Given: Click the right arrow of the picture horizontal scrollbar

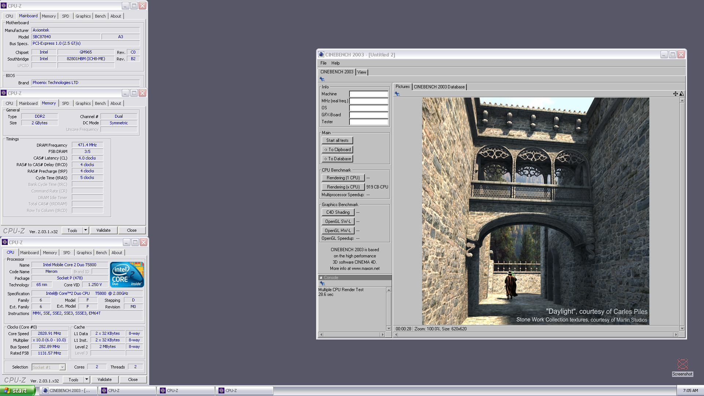Looking at the screenshot, I should [x=676, y=334].
